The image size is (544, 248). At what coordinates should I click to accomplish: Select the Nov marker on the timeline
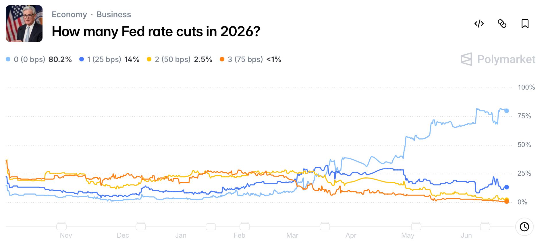click(x=66, y=235)
